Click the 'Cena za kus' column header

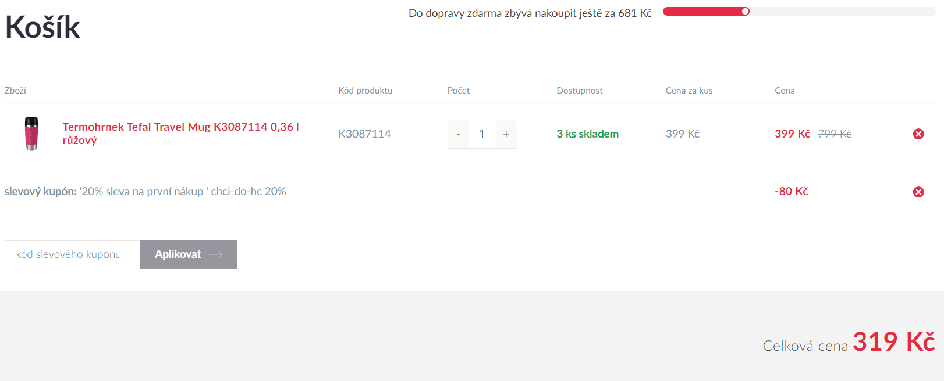tap(689, 91)
